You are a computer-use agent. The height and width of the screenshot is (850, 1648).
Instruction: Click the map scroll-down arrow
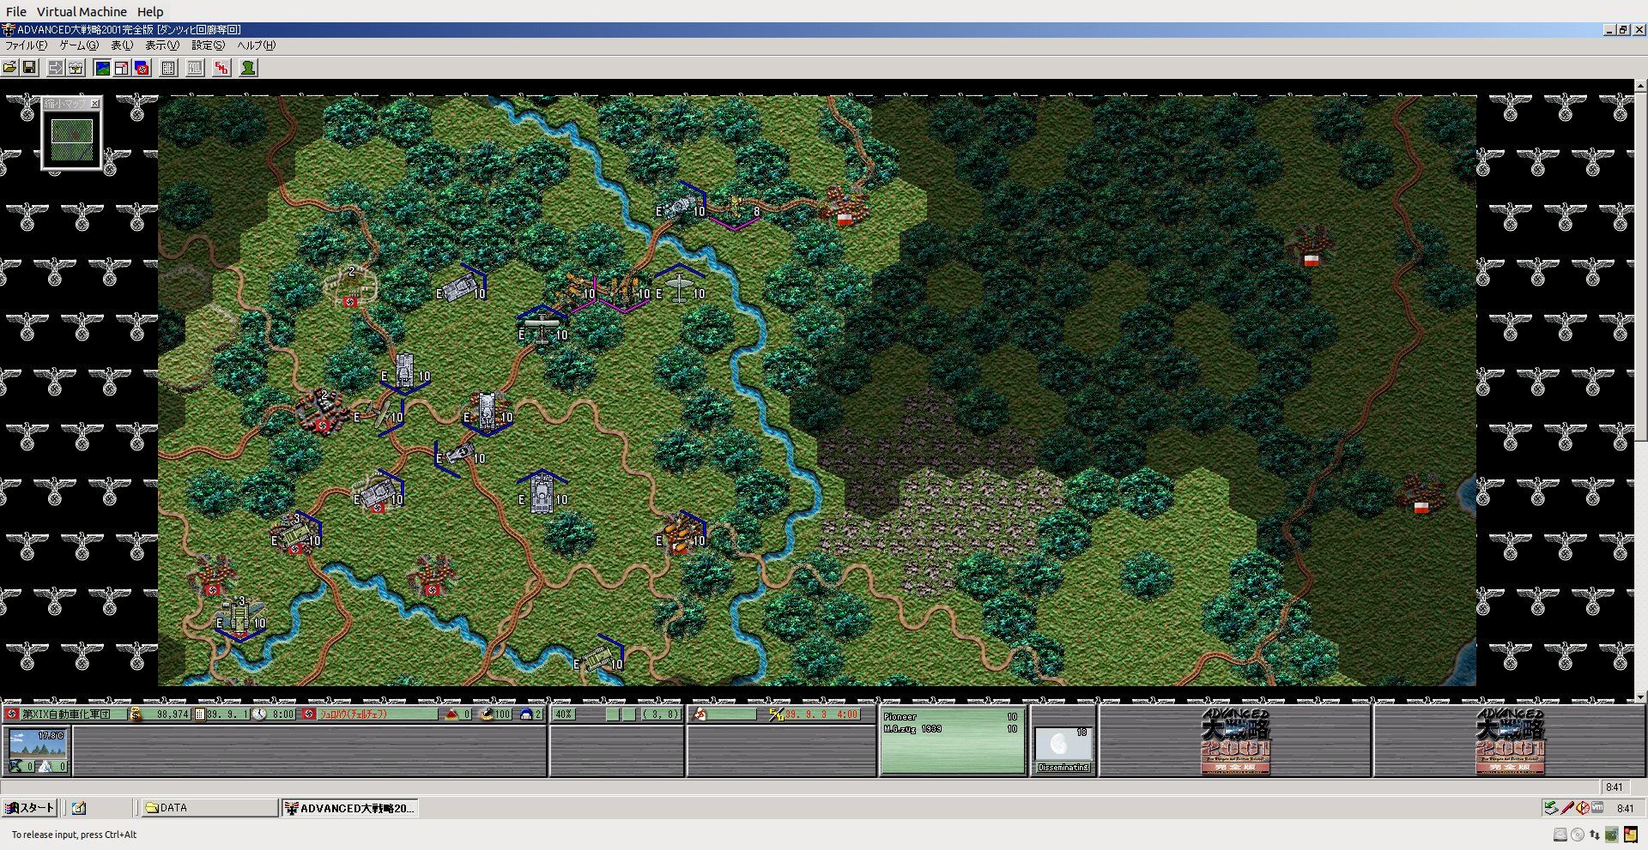point(1640,697)
